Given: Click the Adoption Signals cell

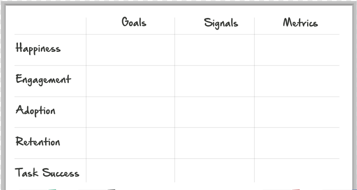Looking at the screenshot, I should 215,112.
